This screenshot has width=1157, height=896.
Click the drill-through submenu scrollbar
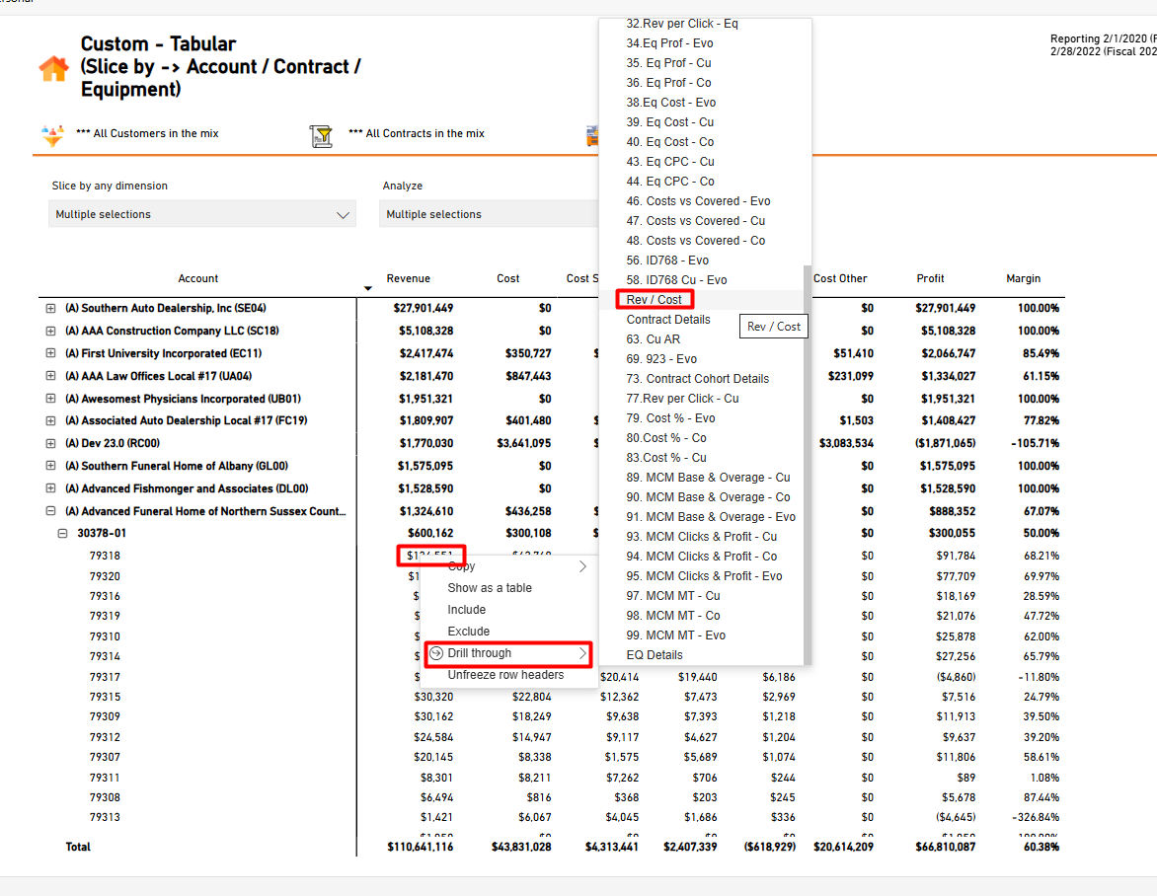(x=808, y=465)
